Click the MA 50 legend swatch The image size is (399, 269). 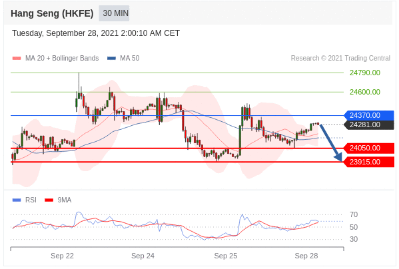pos(111,58)
